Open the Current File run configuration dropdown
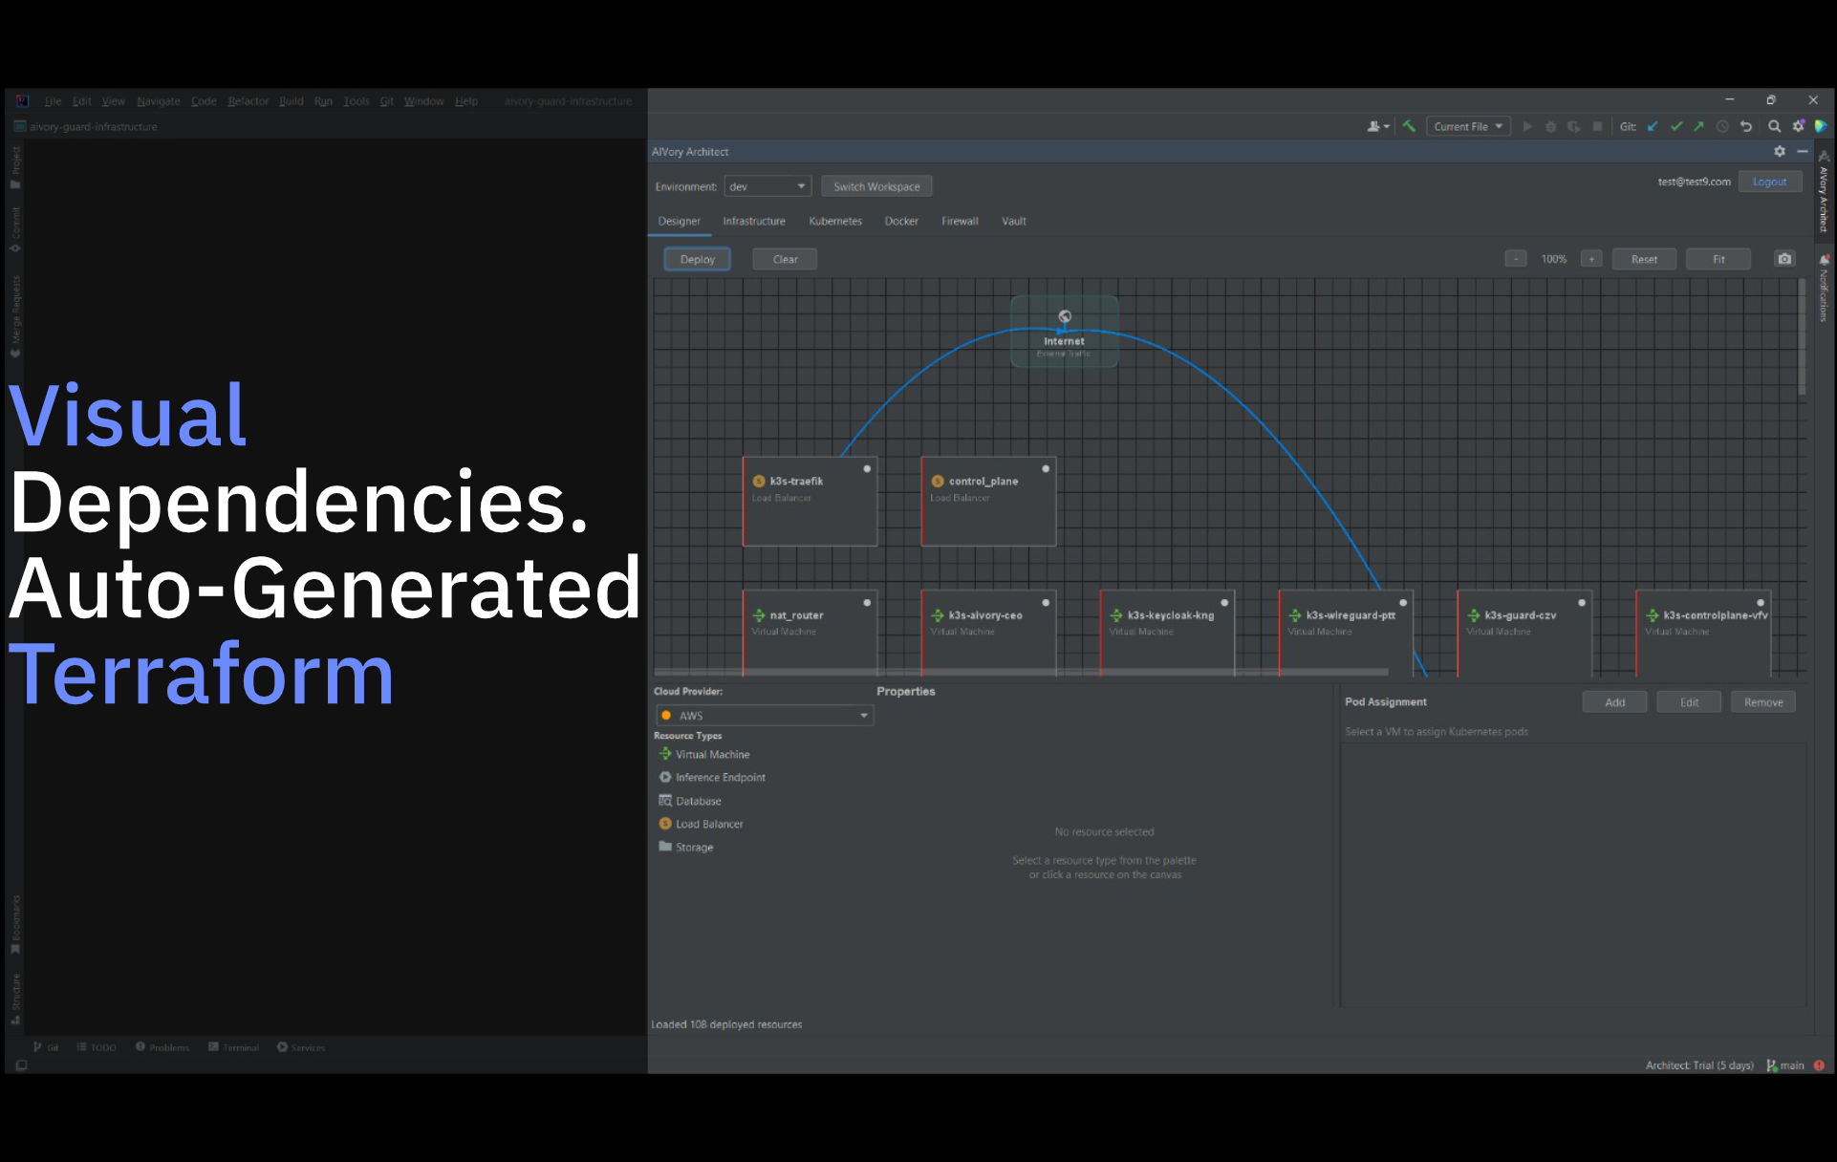1837x1162 pixels. (1467, 125)
